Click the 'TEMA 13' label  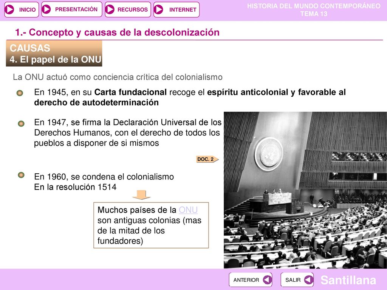314,14
